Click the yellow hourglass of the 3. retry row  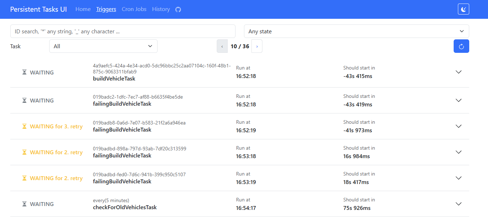24,127
